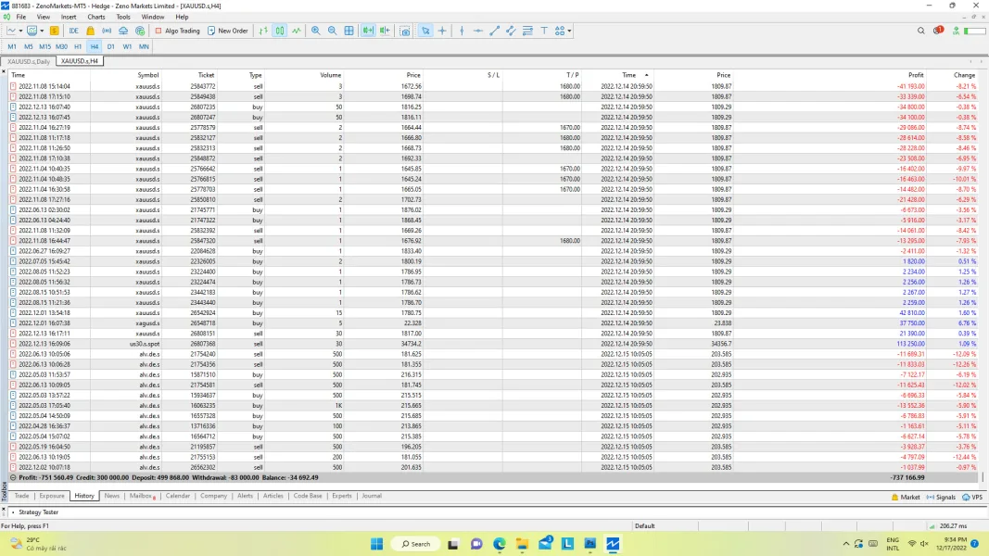
Task: Expand the objects shapes dropdown arrow
Action: tap(569, 31)
